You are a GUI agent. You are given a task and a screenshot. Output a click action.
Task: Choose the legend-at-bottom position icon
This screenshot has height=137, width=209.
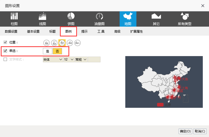point(62,43)
